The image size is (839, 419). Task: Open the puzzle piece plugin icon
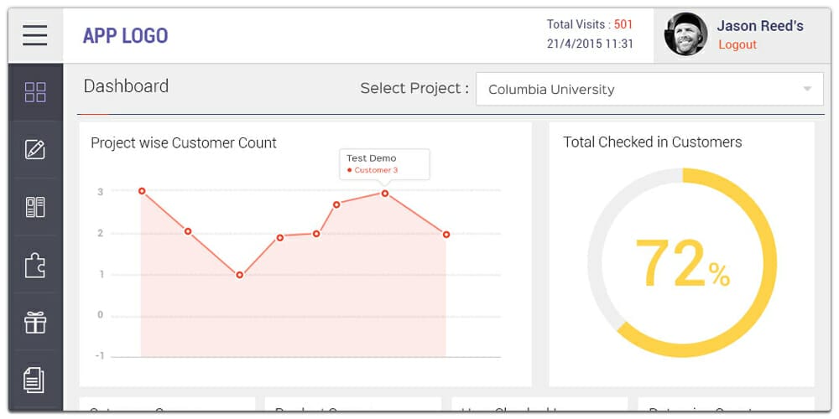coord(35,266)
